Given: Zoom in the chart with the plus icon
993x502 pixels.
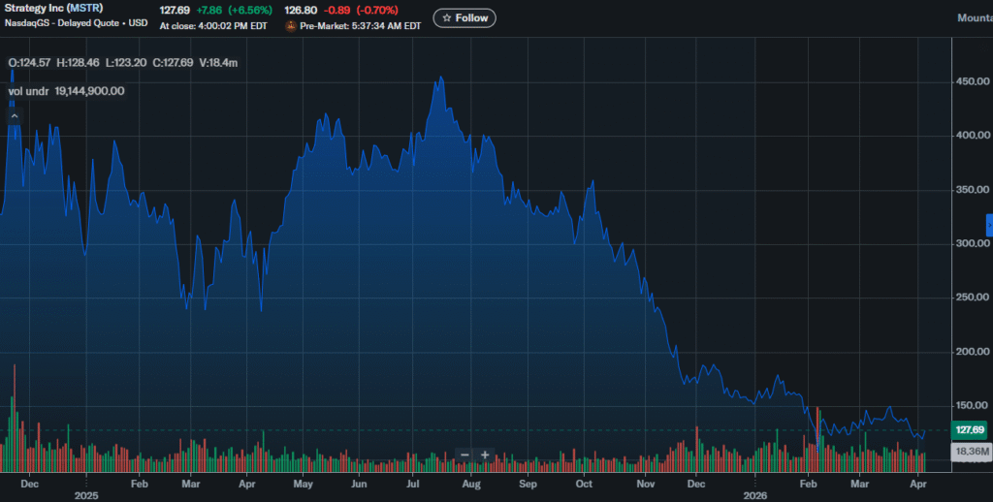Looking at the screenshot, I should [485, 455].
